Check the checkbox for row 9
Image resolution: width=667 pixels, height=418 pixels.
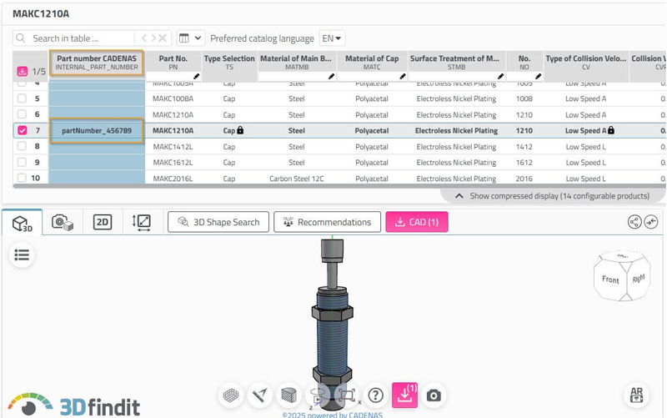click(22, 162)
